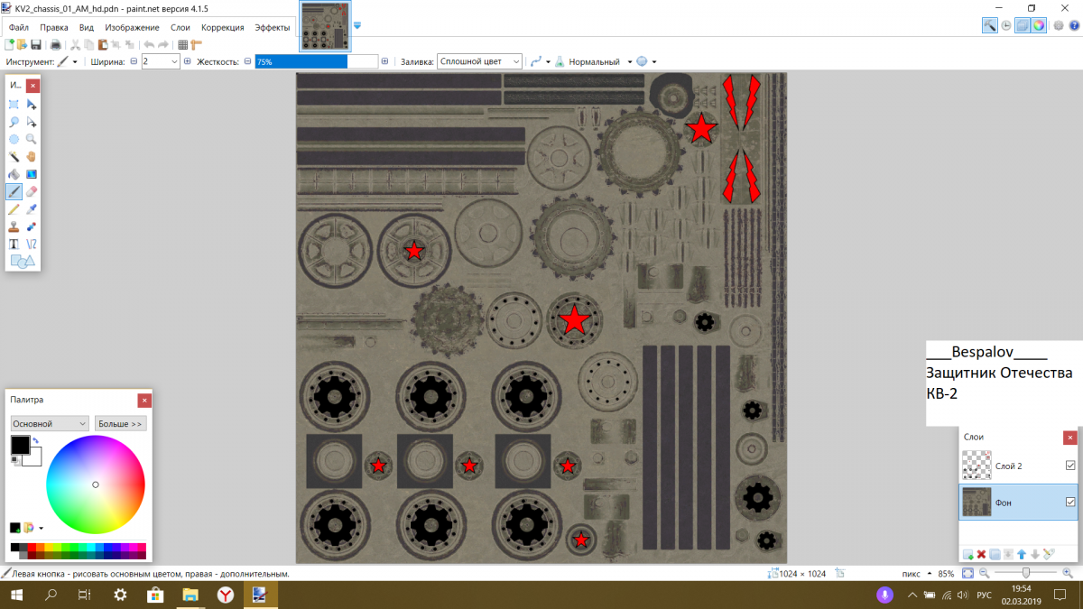The height and width of the screenshot is (609, 1083).
Task: Select the Paintbrush tool
Action: 14,191
